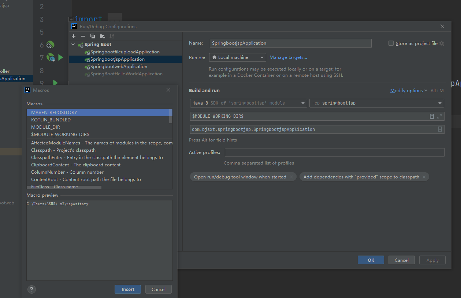Select the MODULE_DIR macro

tap(98, 127)
